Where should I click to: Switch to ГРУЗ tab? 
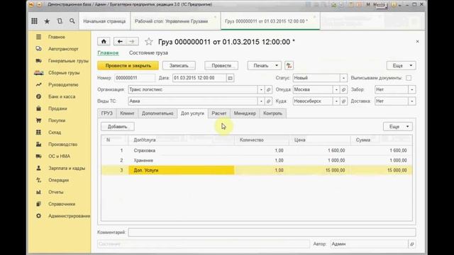(107, 113)
